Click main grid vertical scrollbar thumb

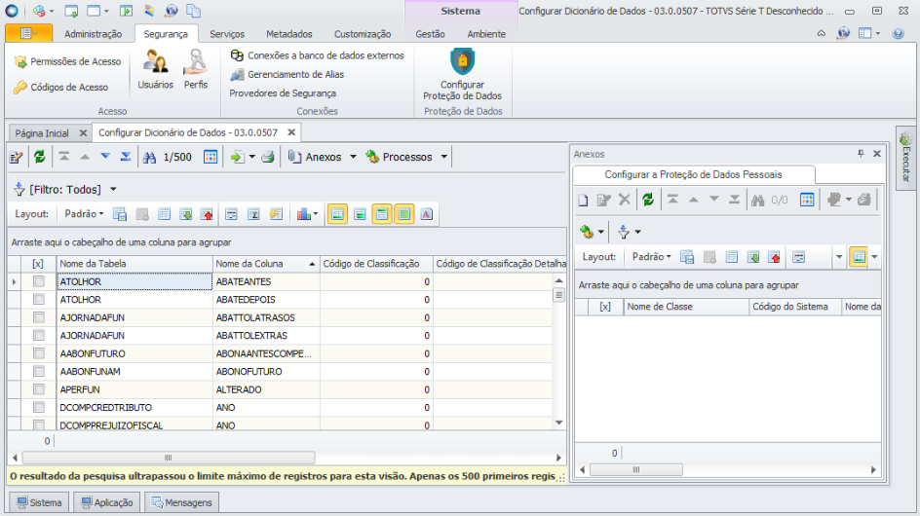pyautogui.click(x=558, y=295)
